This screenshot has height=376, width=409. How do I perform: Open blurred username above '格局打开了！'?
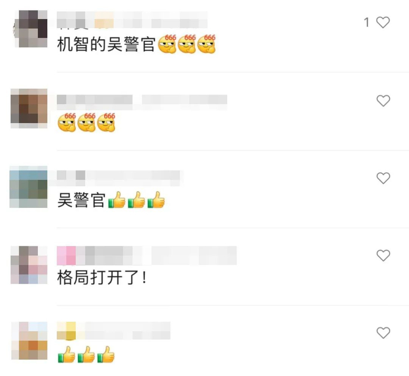[x=147, y=255]
